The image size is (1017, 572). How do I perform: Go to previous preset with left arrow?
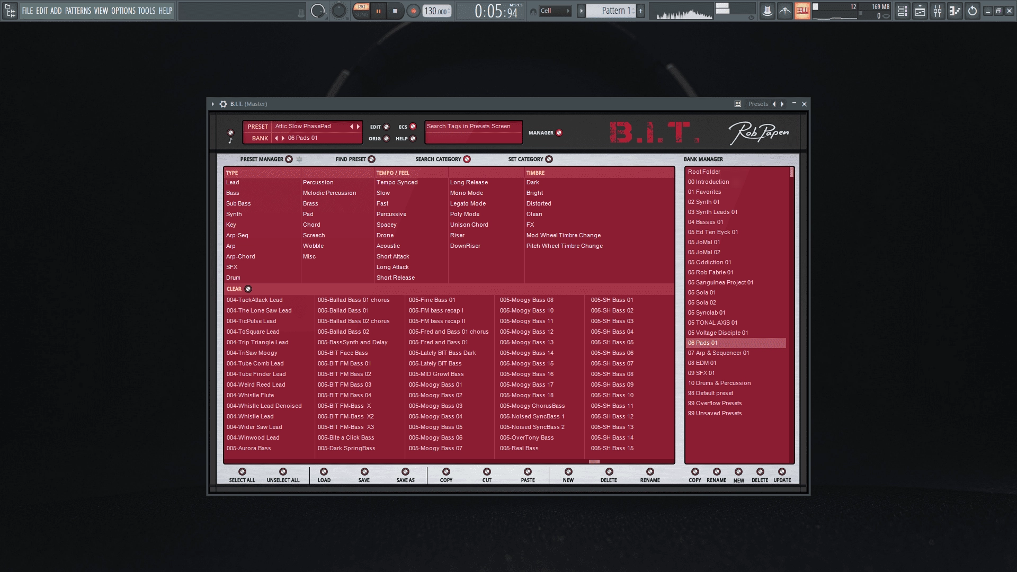tap(351, 127)
